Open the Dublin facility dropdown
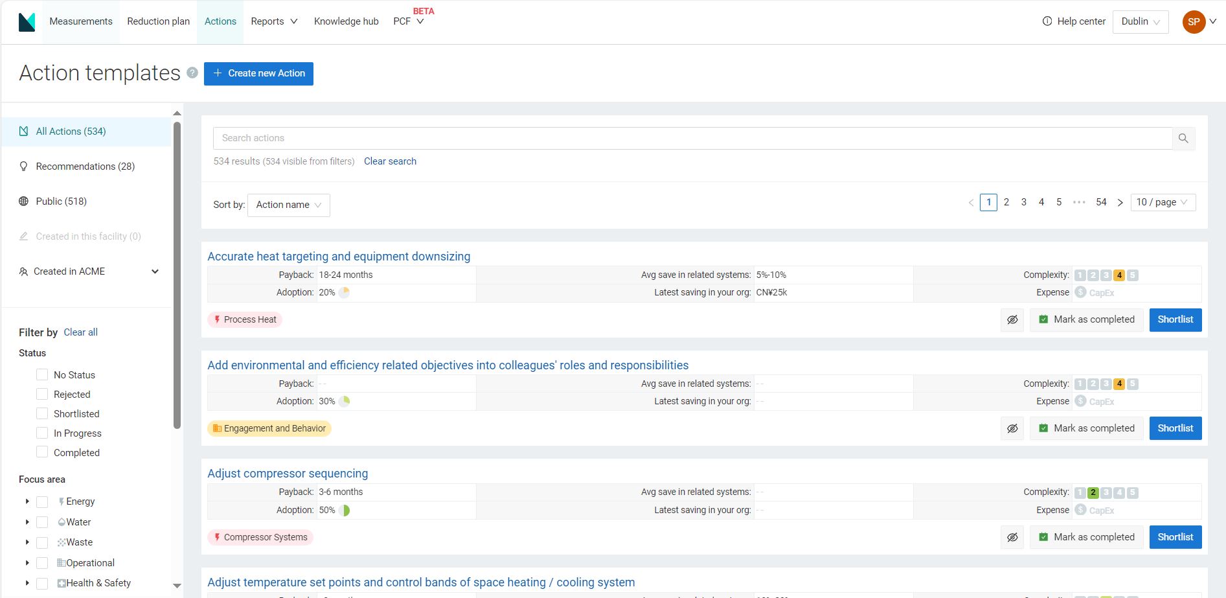This screenshot has width=1226, height=598. 1141,21
